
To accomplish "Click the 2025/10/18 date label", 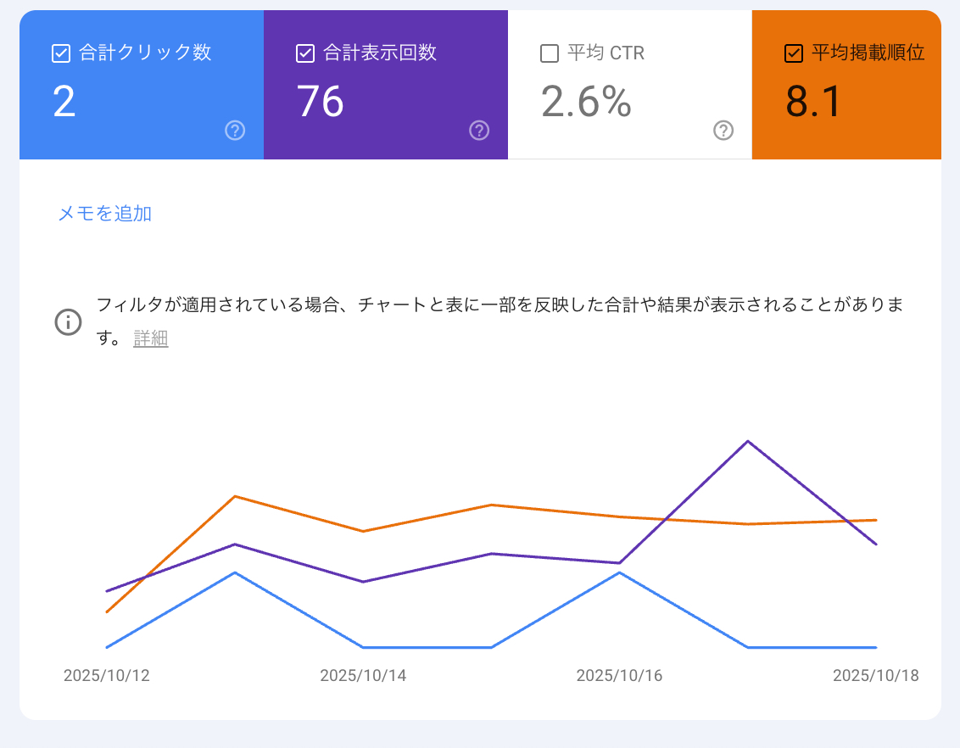I will pos(875,676).
